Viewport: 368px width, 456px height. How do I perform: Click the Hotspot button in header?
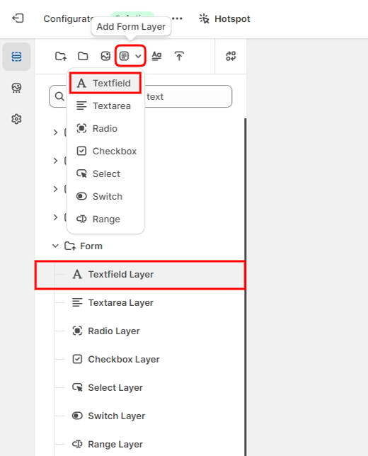pyautogui.click(x=224, y=18)
